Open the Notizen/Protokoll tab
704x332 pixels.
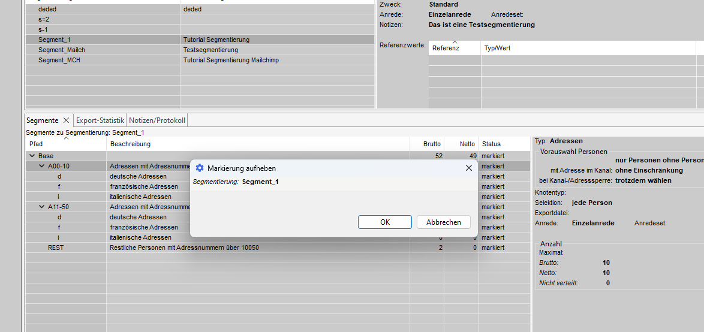coord(157,120)
